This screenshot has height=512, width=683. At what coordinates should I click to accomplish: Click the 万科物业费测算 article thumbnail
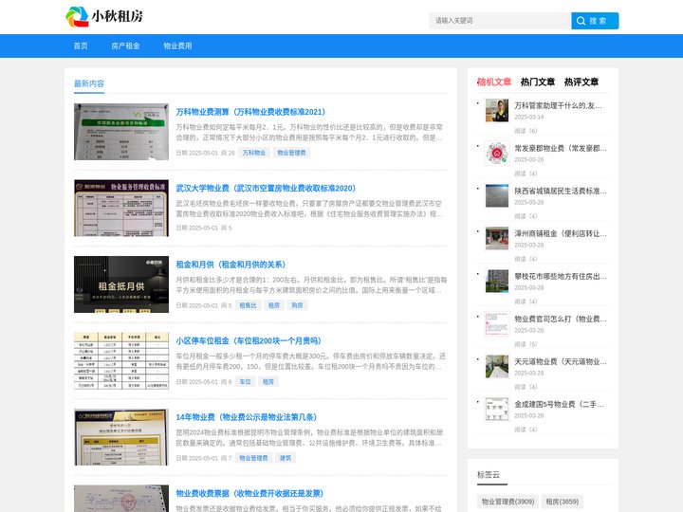point(121,132)
